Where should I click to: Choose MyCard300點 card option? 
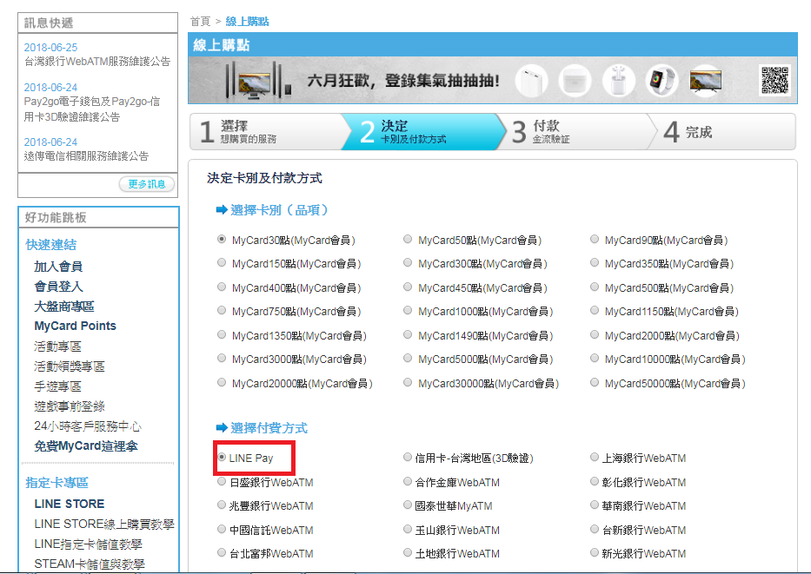click(408, 262)
